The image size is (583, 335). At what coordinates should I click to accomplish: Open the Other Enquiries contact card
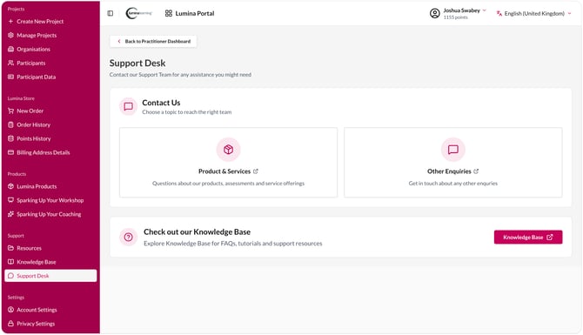[452, 163]
